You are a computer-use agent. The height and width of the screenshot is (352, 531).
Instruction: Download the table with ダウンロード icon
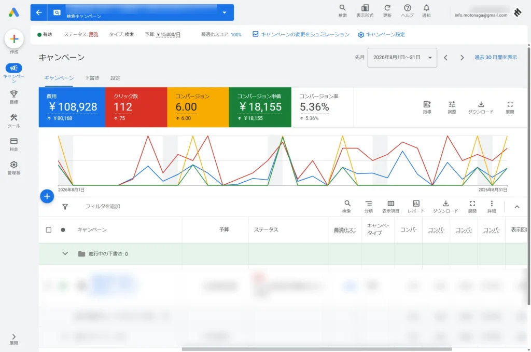tap(445, 206)
